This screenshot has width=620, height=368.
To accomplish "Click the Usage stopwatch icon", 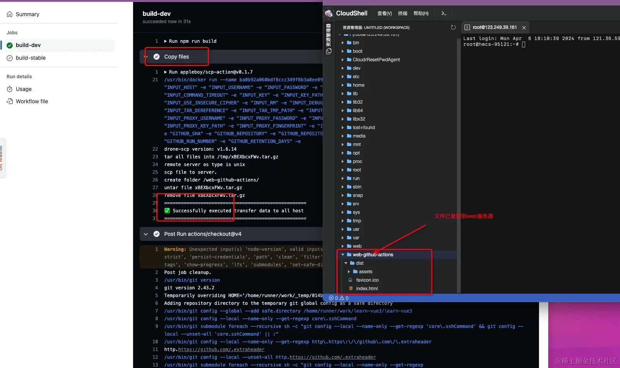I will point(10,89).
